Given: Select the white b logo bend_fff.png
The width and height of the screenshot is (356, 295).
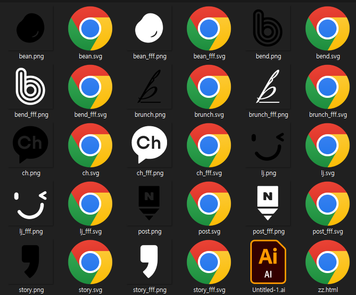Looking at the screenshot, I should click(30, 86).
